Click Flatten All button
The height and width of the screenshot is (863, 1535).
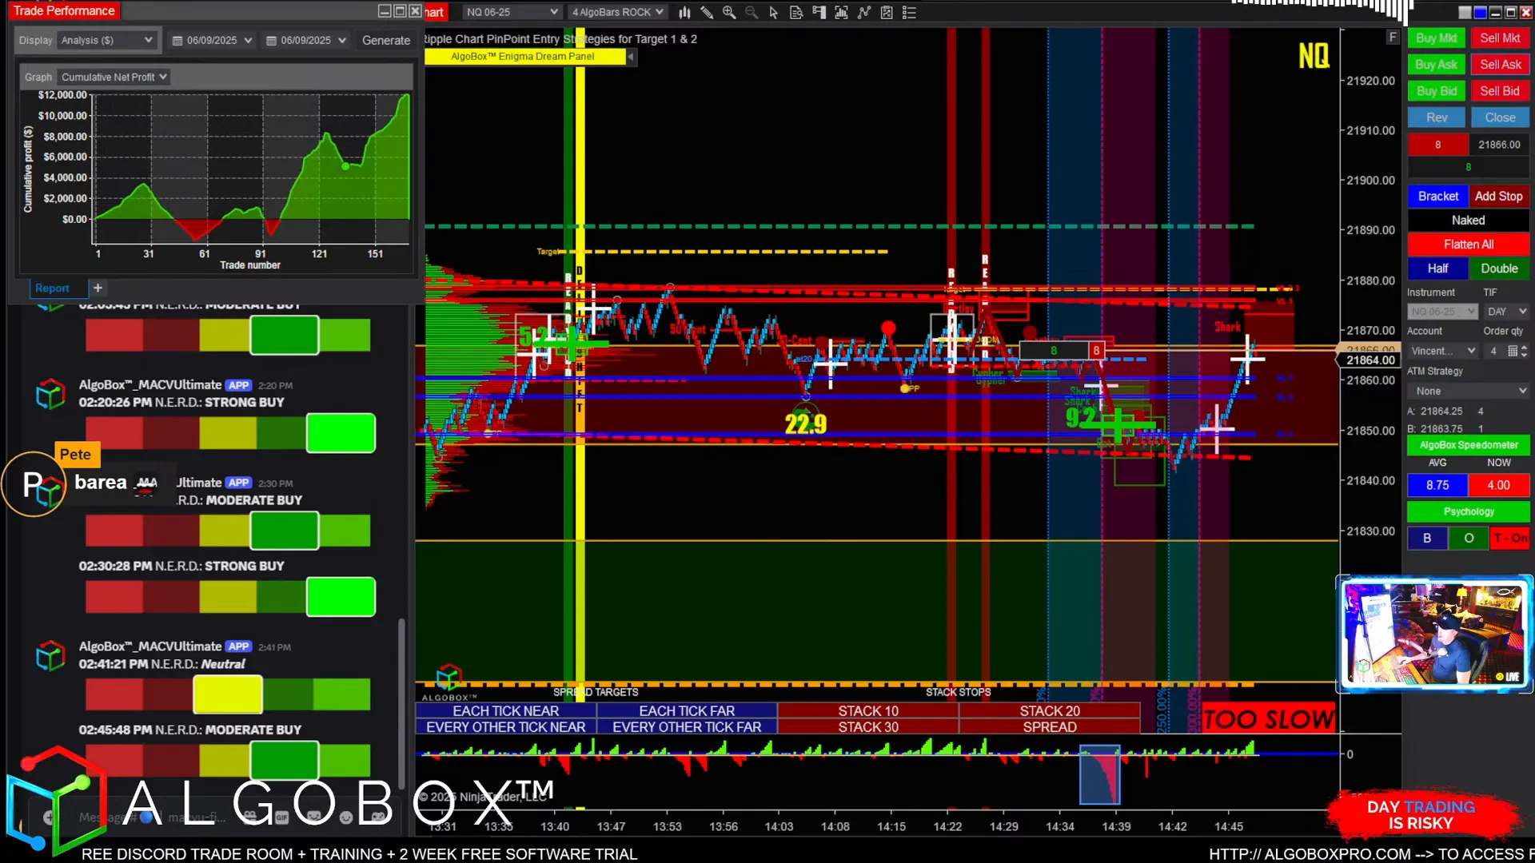1468,245
